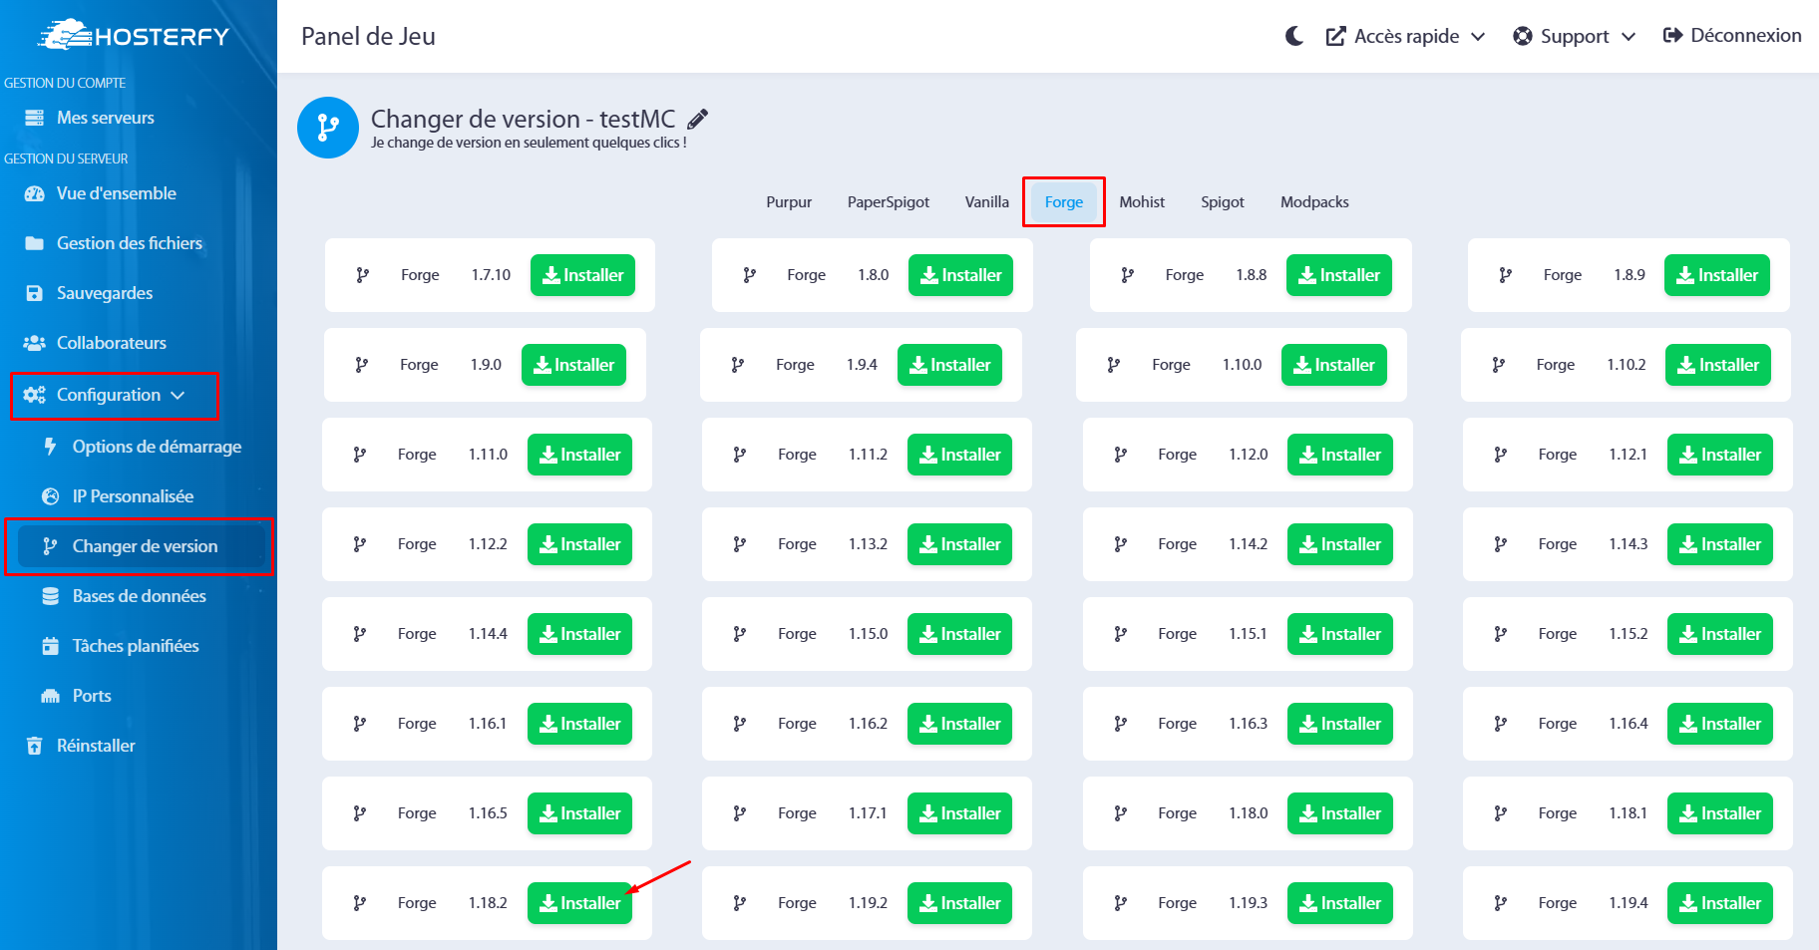Click the branch icon in Forge 1.7.10 card

tap(363, 275)
